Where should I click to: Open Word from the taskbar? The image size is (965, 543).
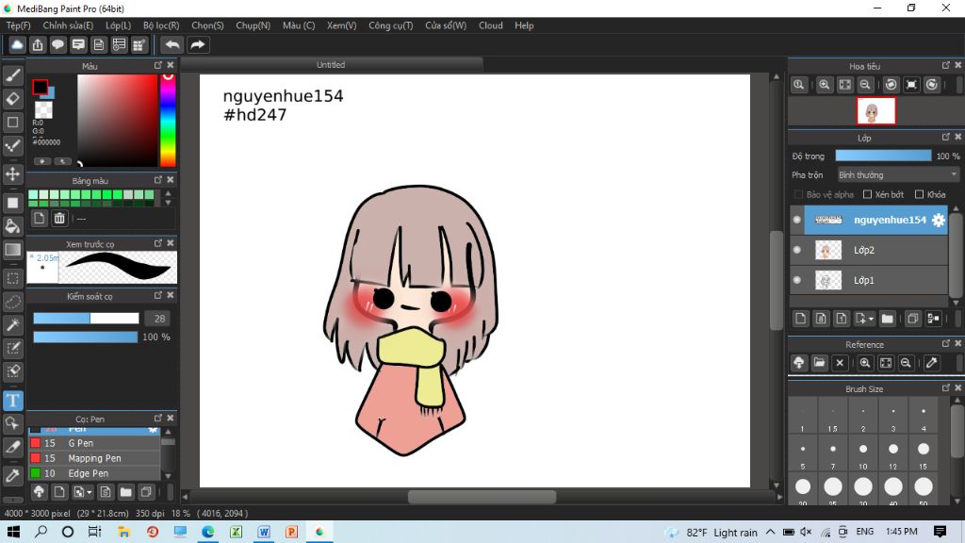264,532
